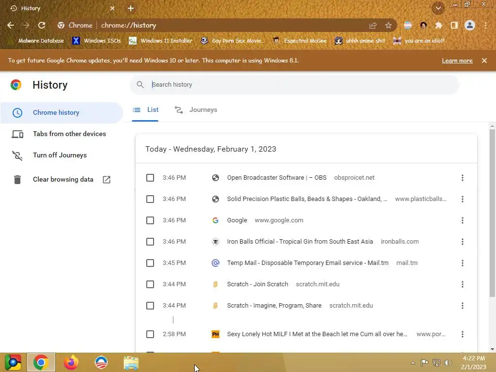Open the Windows 11 Installer bookmark
The height and width of the screenshot is (372, 496).
(160, 41)
